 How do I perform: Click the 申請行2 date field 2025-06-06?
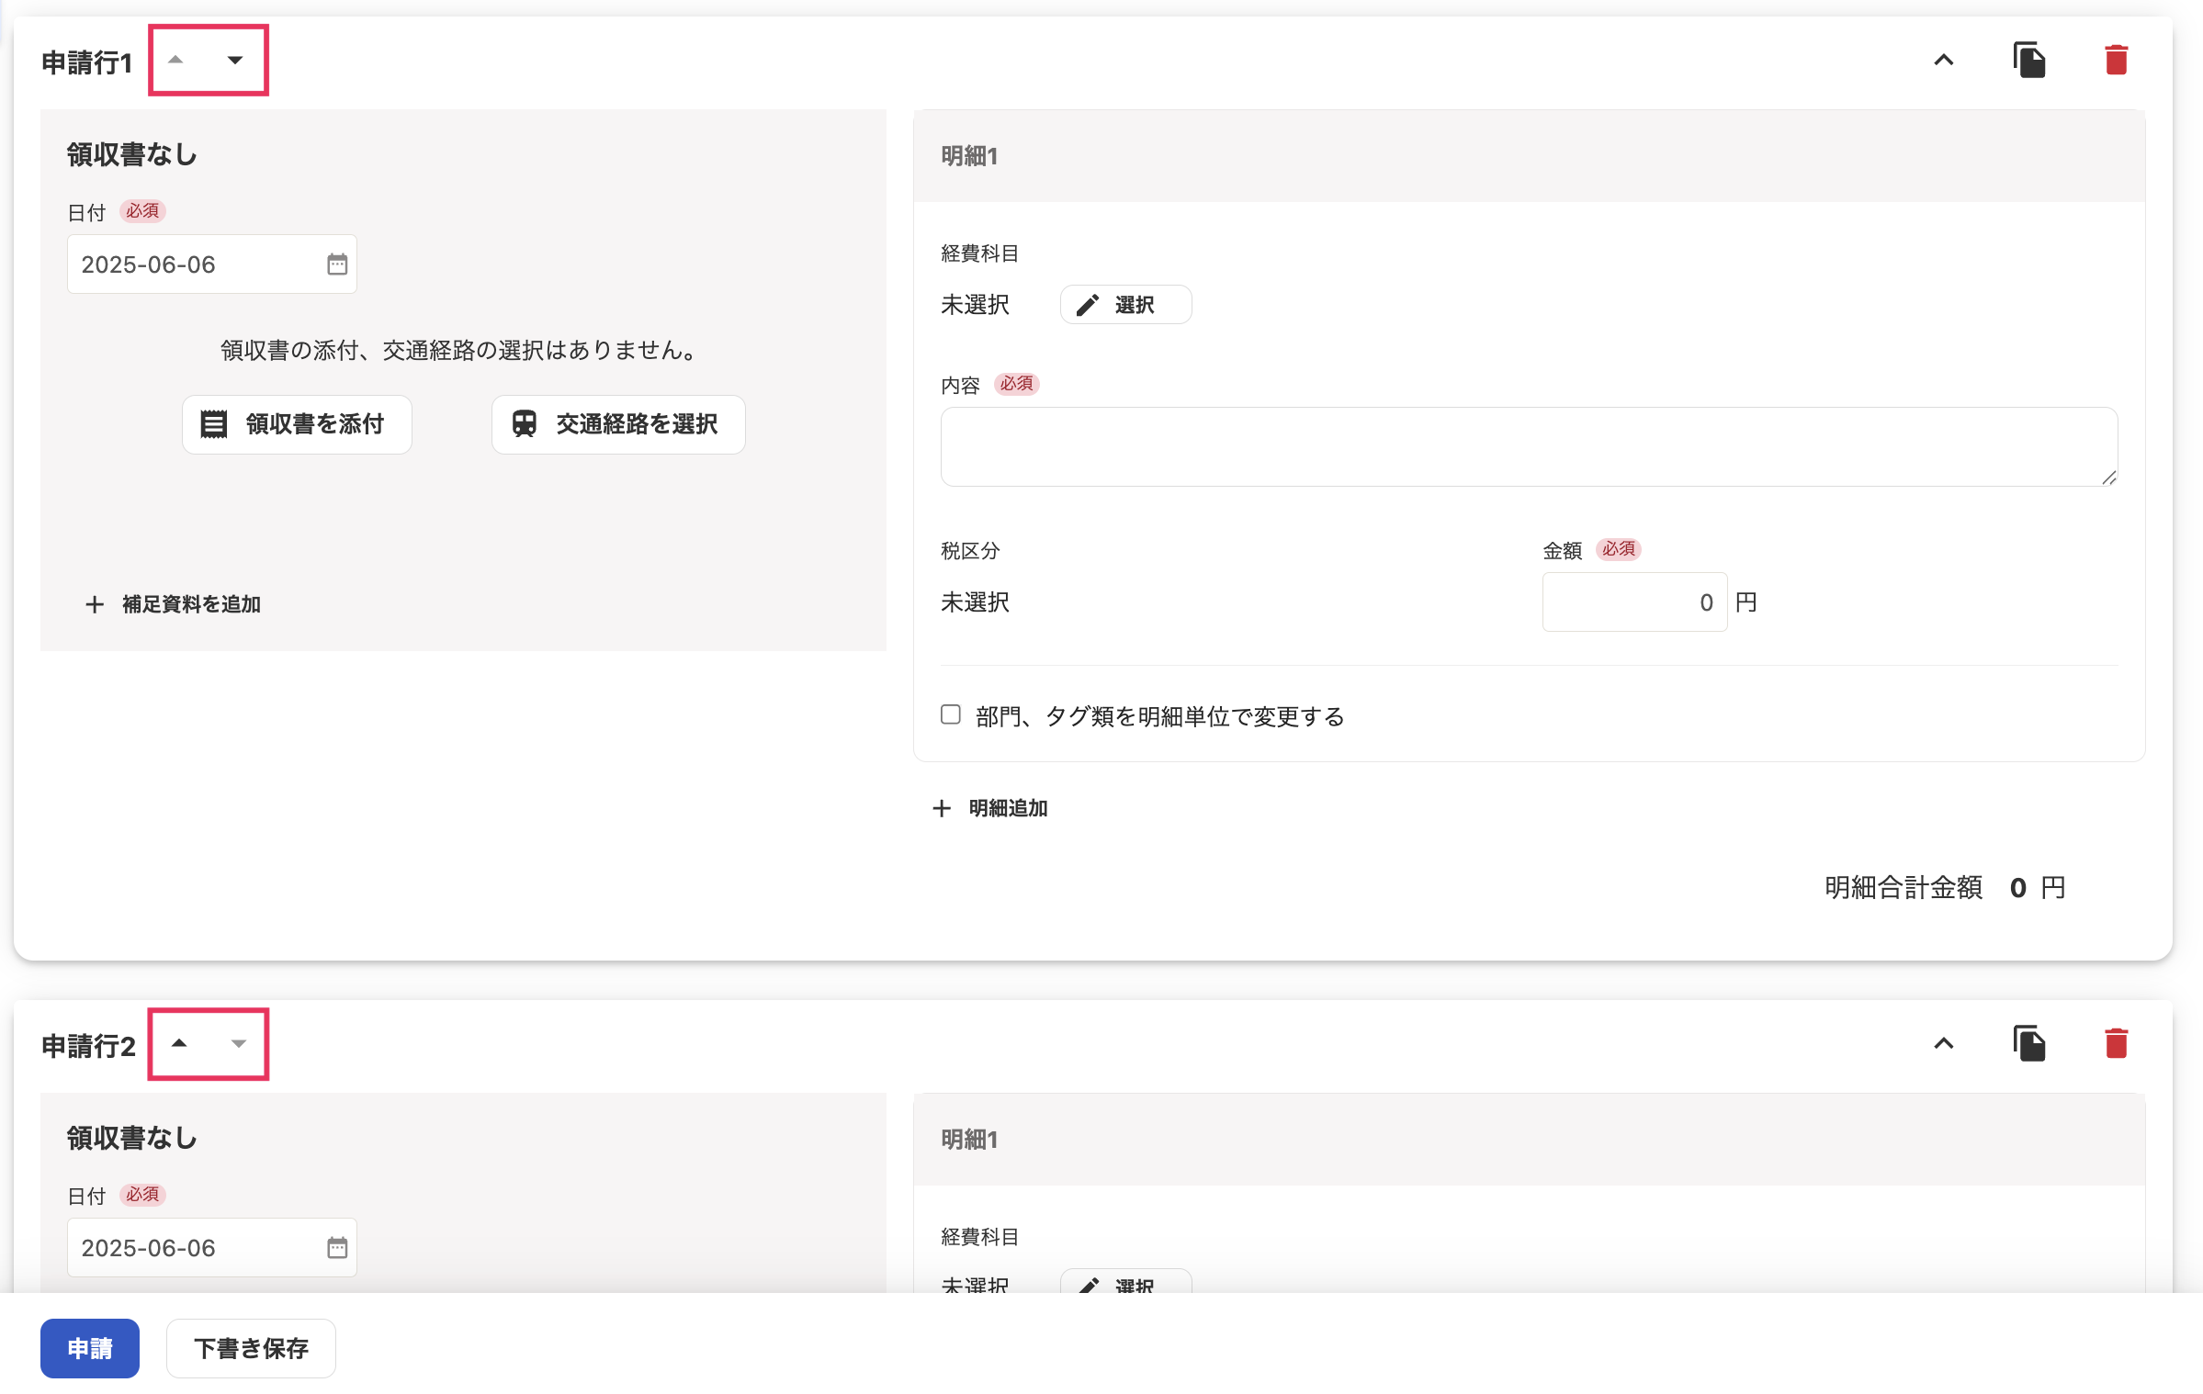pos(212,1248)
